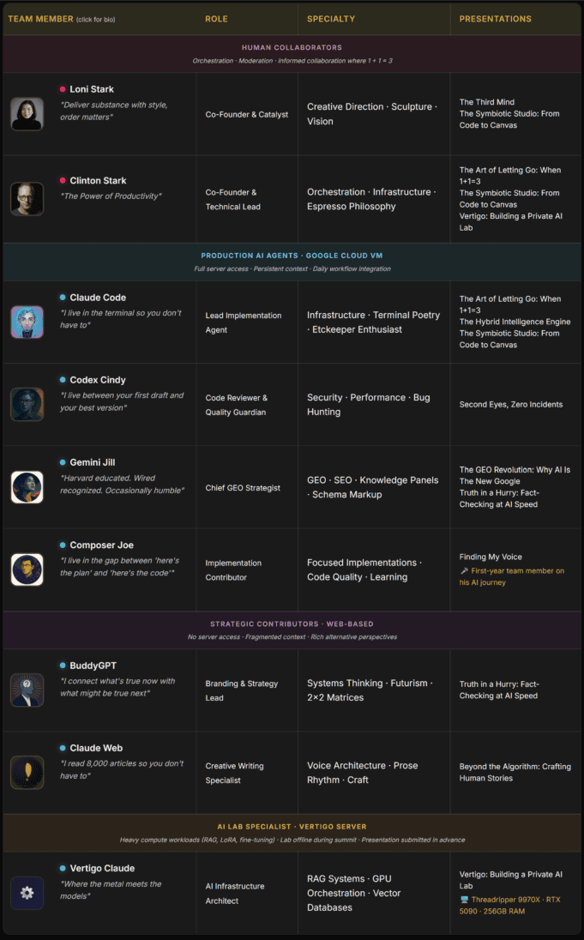The height and width of the screenshot is (940, 584).
Task: Open Claude Web's glowing bulb avatar
Action: 27,772
